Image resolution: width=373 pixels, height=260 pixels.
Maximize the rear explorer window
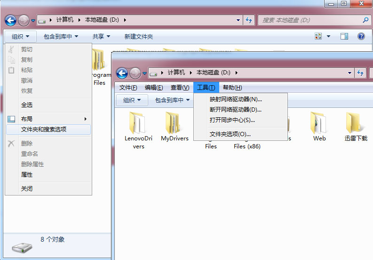pos(343,3)
